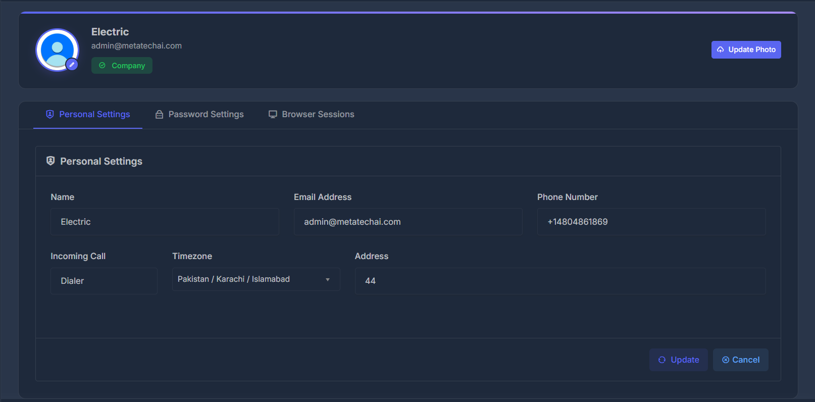Focus the Email Address input field
This screenshot has height=402, width=815.
click(x=408, y=222)
